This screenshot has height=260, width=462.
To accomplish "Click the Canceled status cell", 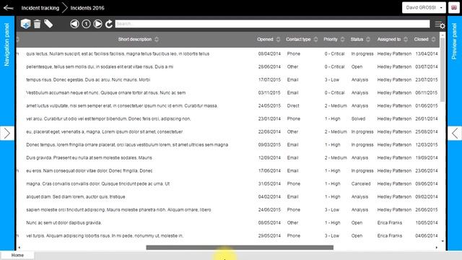I will point(361,183).
